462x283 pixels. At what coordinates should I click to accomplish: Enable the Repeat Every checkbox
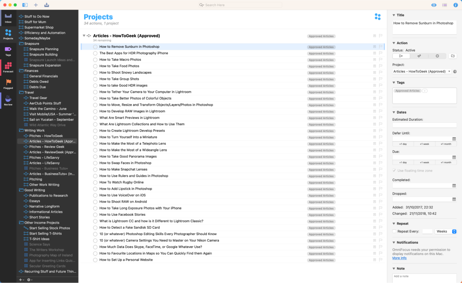click(x=394, y=231)
